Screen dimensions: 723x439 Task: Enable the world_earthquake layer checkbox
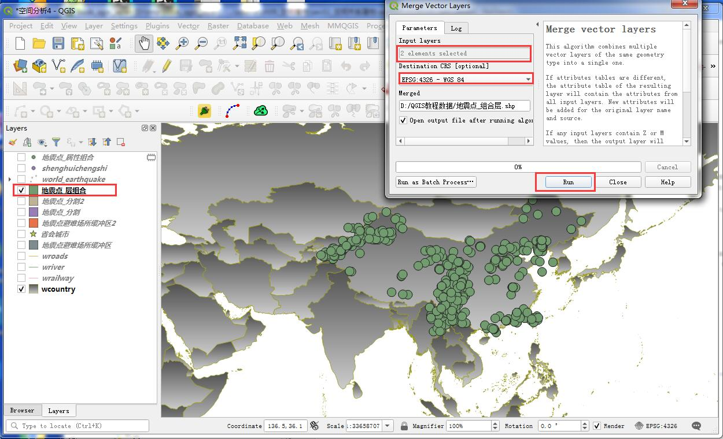(21, 179)
